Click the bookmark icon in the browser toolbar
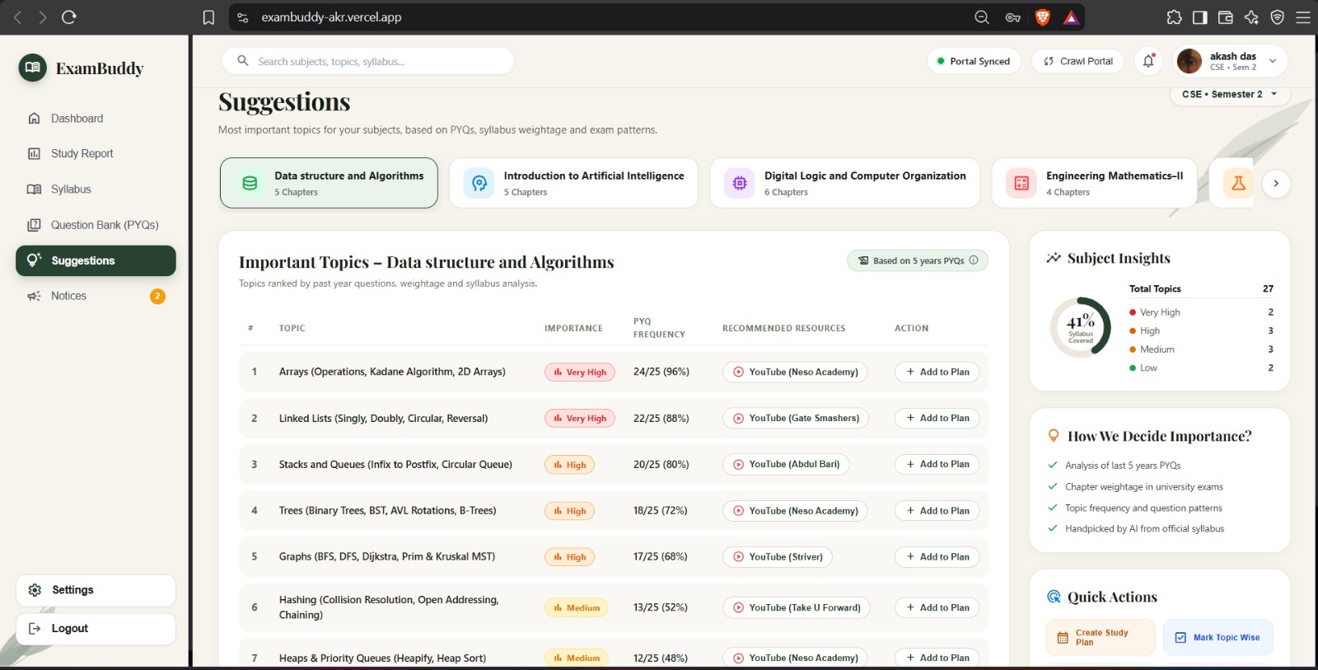The height and width of the screenshot is (670, 1318). pyautogui.click(x=208, y=17)
